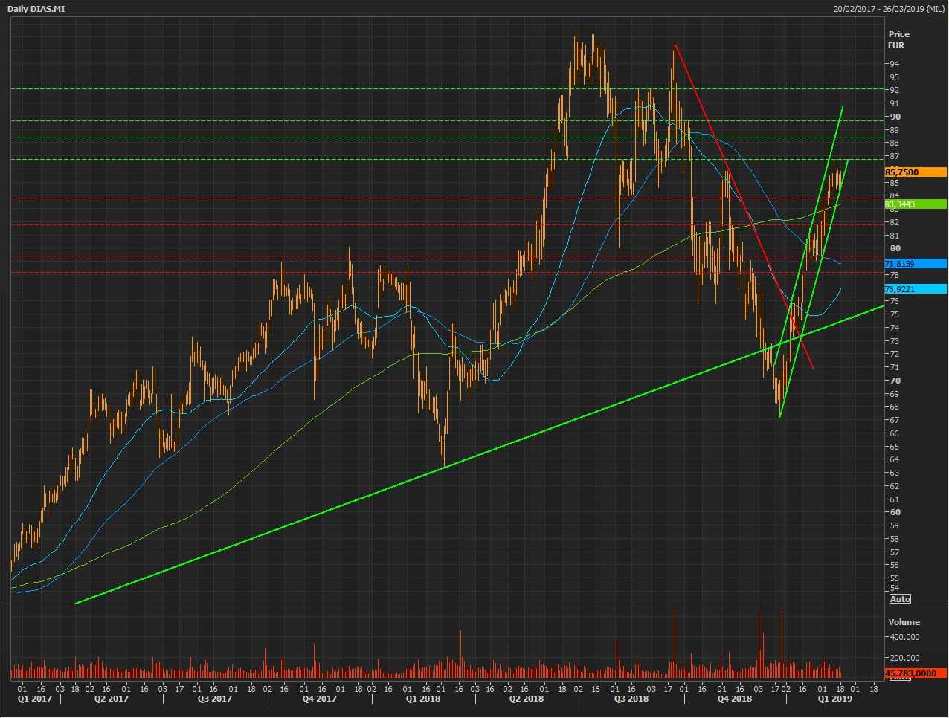The image size is (949, 718).
Task: Click the 20/02/2017 - 26/03/2019 date range
Action: [x=889, y=9]
